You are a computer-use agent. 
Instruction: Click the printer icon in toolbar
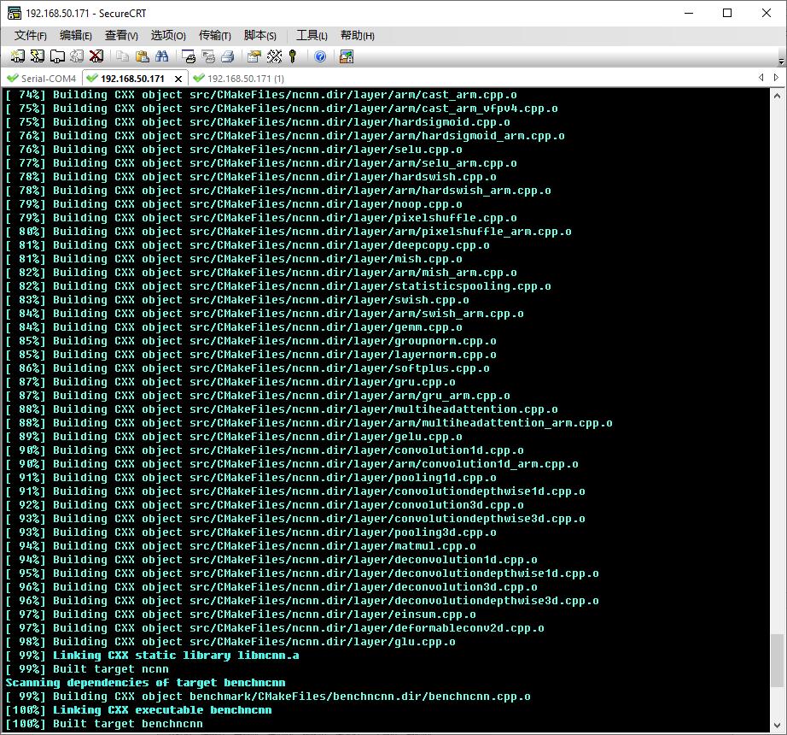coord(228,56)
